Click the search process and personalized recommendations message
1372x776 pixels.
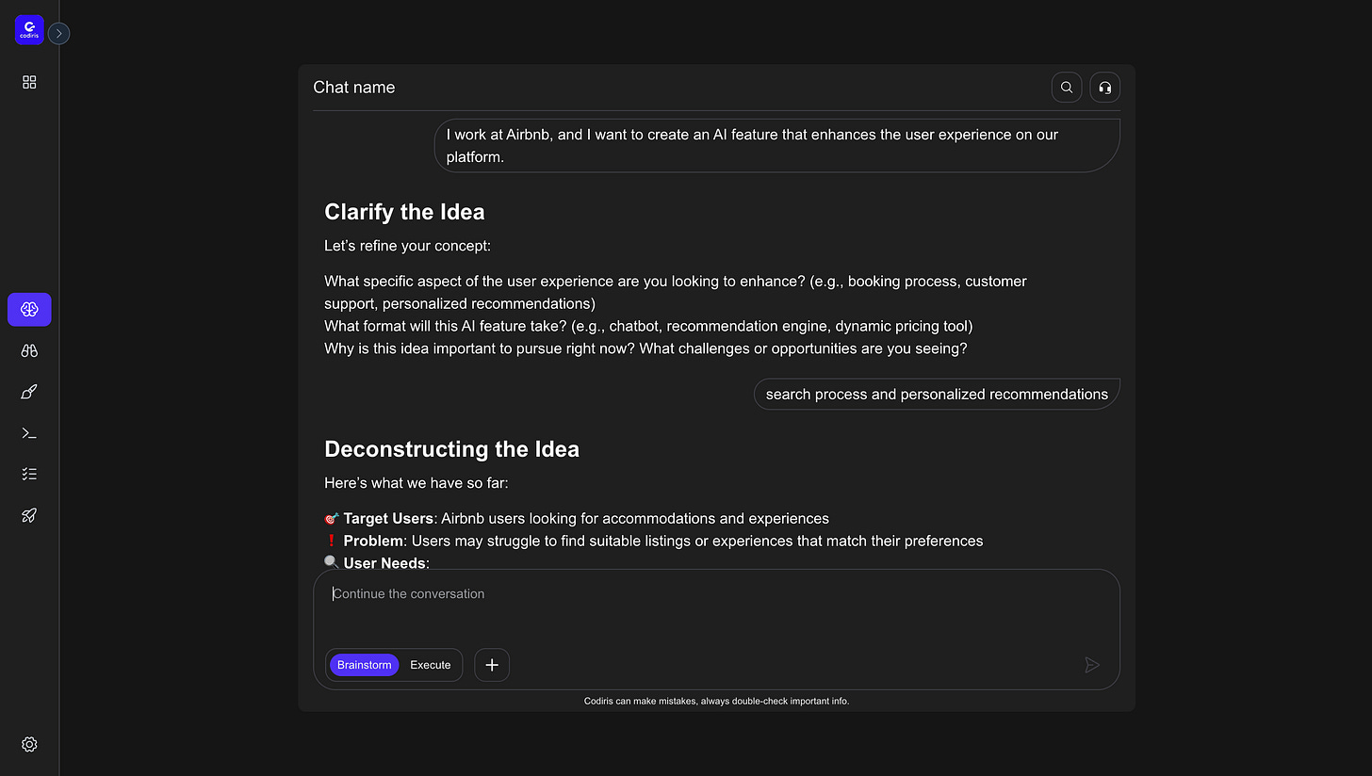[937, 394]
